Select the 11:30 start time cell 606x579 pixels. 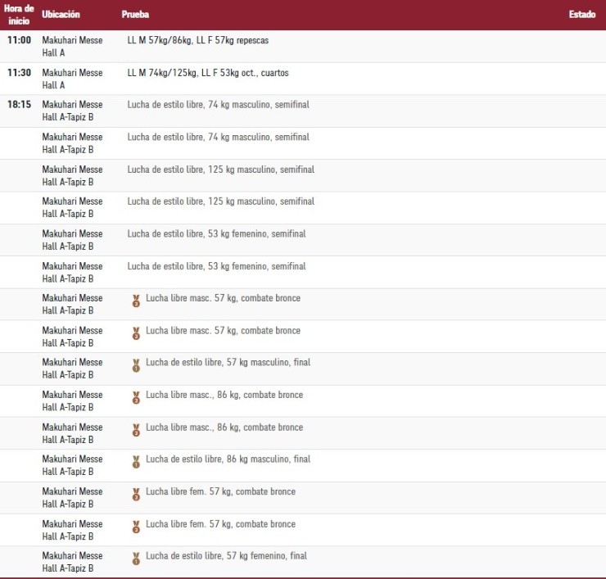tap(19, 73)
